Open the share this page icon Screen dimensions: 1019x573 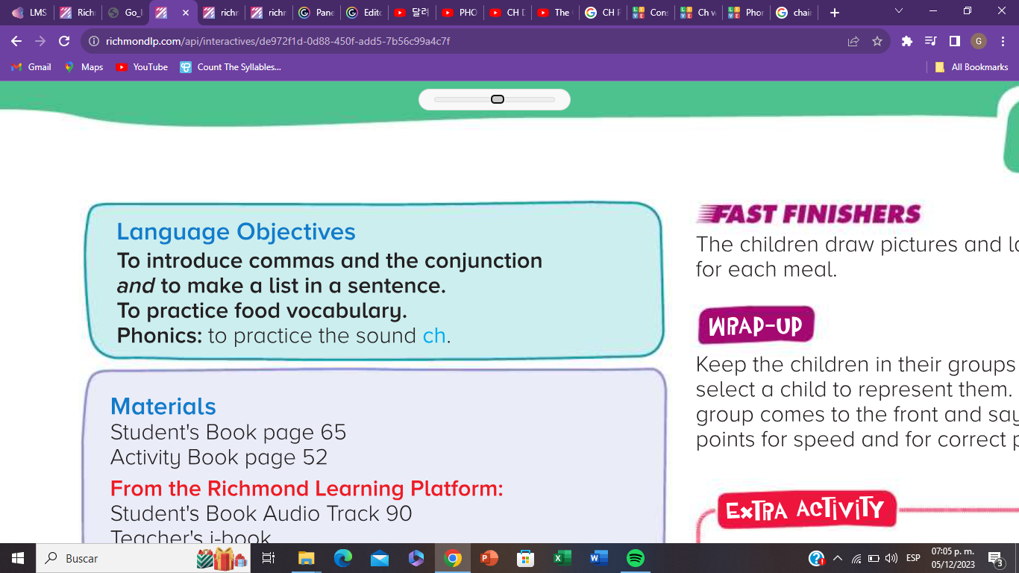851,43
